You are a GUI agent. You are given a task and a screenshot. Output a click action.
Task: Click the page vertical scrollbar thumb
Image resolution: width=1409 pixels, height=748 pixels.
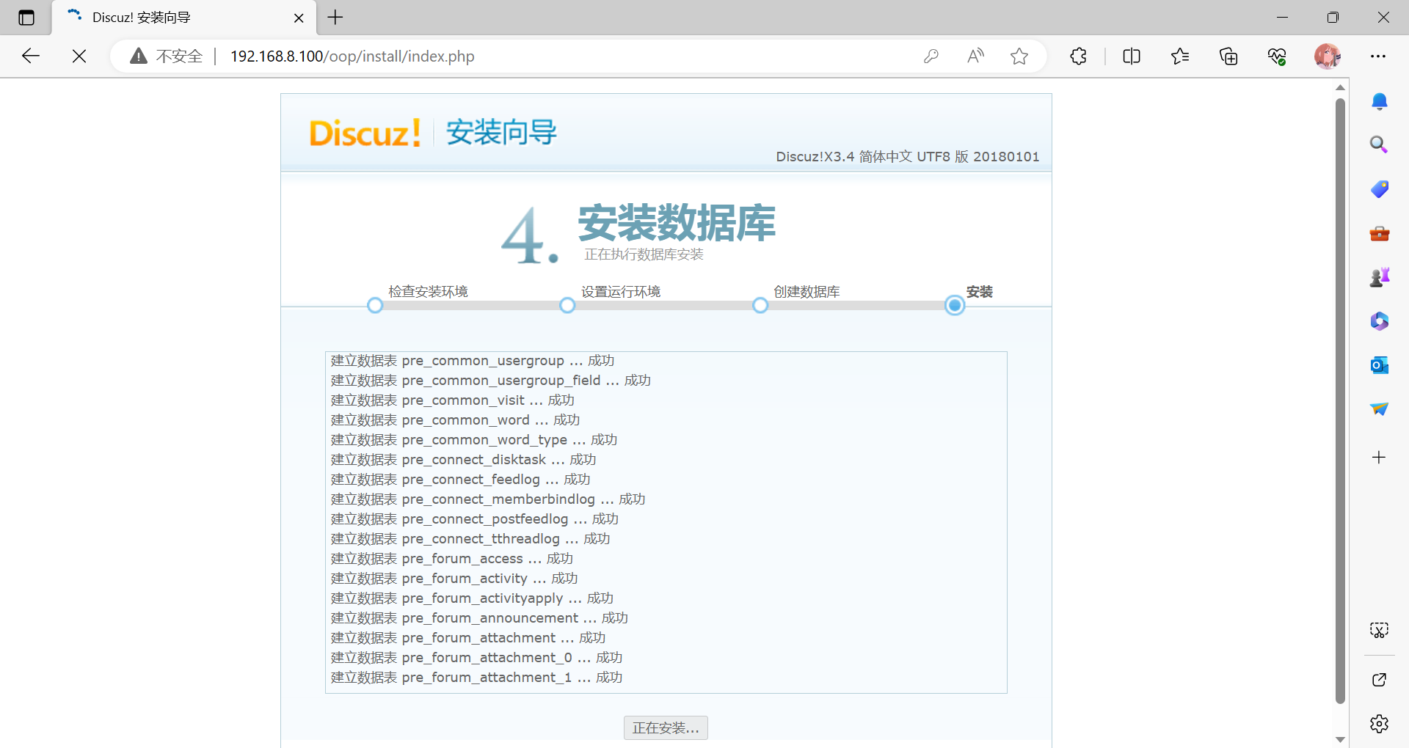point(1340,400)
